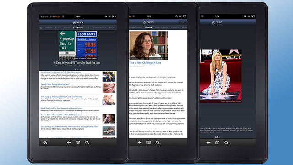Open the settings gear on the left tablet status bar

[106, 16]
